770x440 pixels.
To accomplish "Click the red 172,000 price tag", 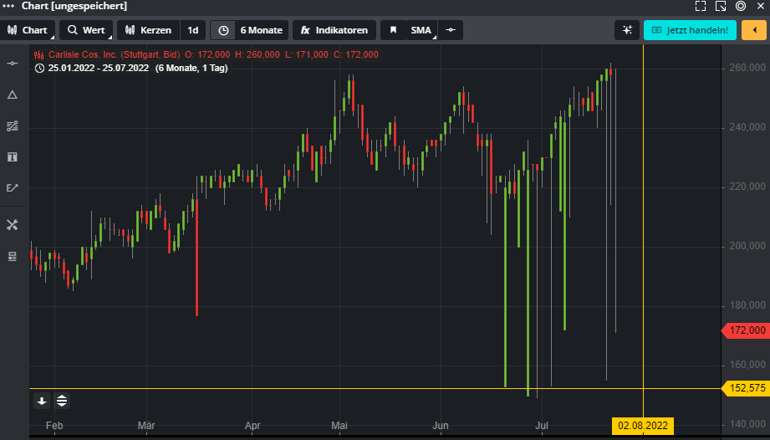I will click(x=747, y=330).
